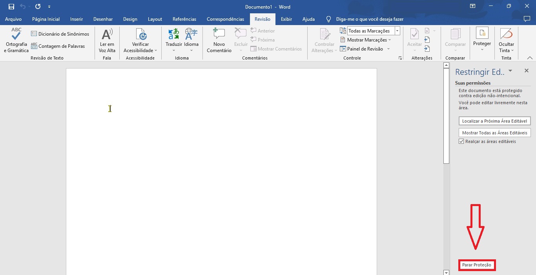Click the Ortografia e Gramática icon
The width and height of the screenshot is (536, 275).
point(16,35)
